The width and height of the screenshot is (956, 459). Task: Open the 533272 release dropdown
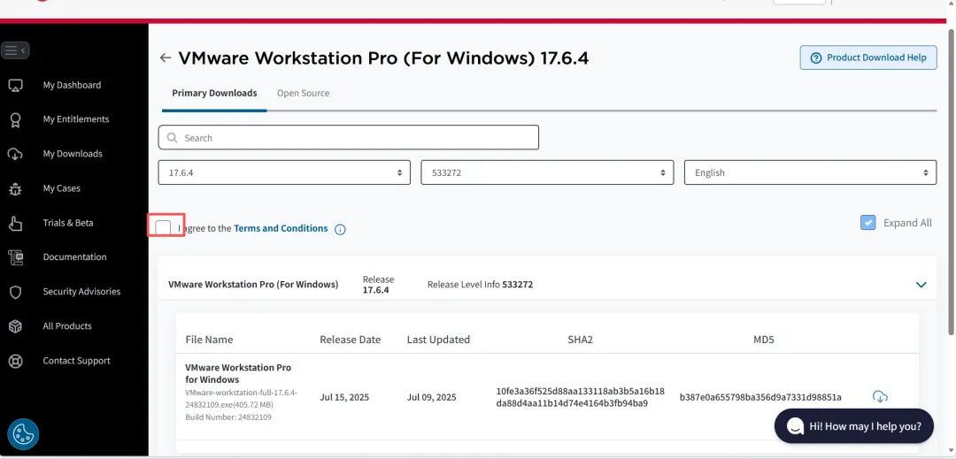(548, 172)
